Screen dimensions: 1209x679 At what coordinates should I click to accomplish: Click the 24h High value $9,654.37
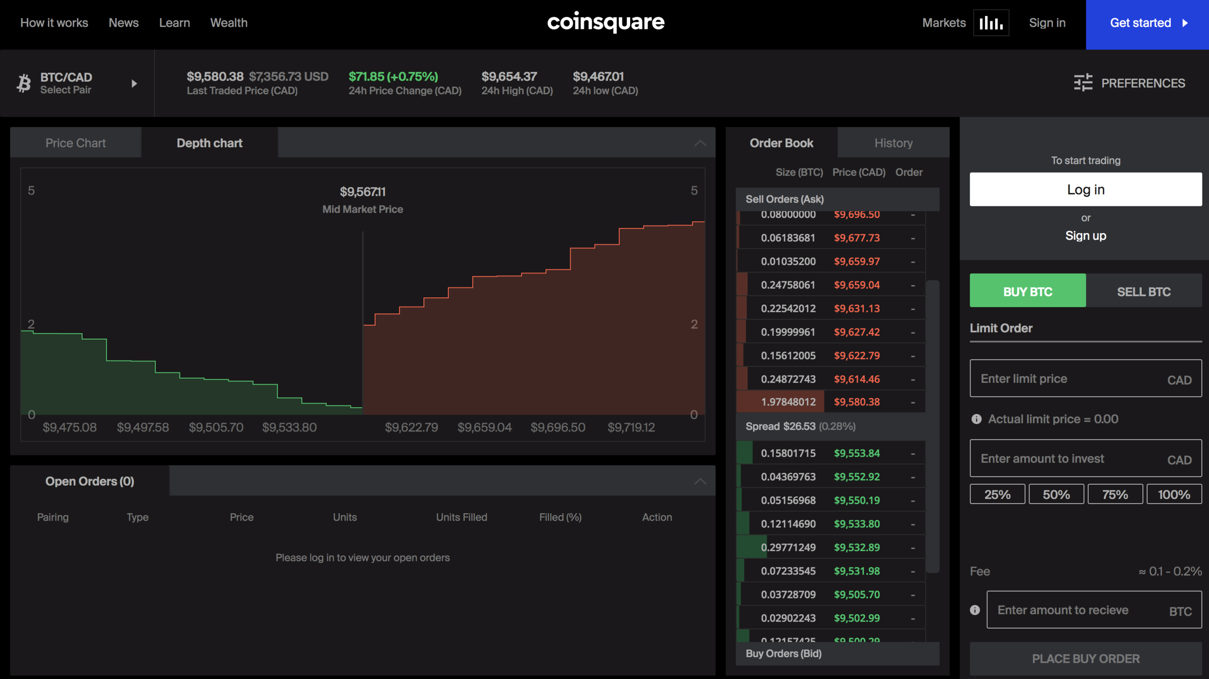pos(509,76)
